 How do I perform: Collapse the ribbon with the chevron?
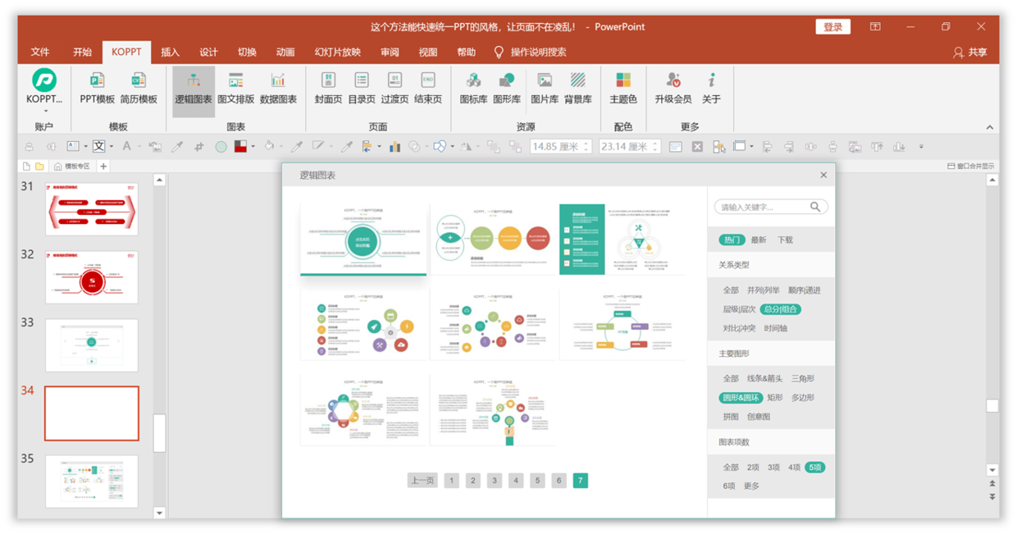(989, 127)
